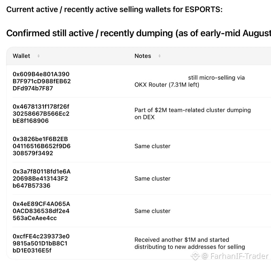Click the ESPORTS selling wallets title
The height and width of the screenshot is (264, 271).
114,9
